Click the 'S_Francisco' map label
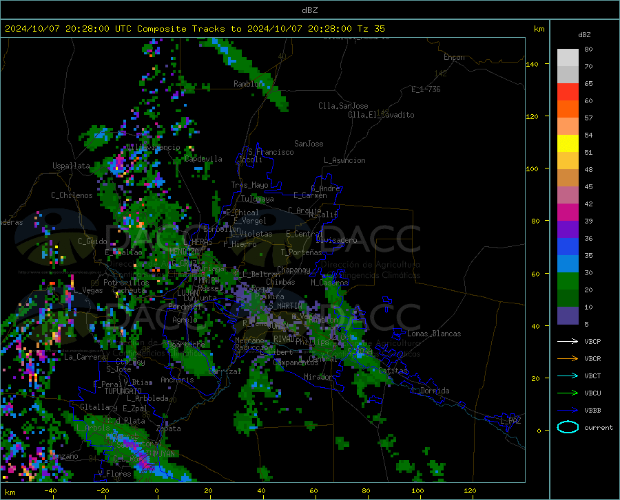This screenshot has width=620, height=500. click(271, 152)
